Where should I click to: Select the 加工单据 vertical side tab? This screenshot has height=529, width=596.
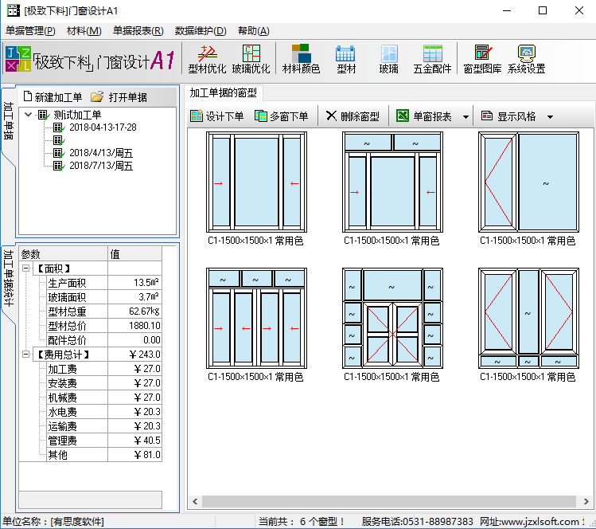click(x=9, y=120)
